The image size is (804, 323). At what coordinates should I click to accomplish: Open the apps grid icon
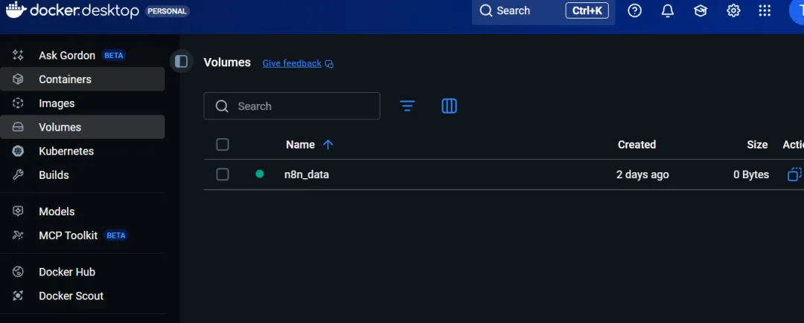pos(765,10)
